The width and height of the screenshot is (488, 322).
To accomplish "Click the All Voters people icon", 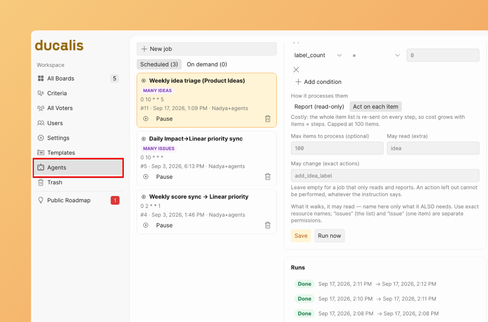I will tap(41, 108).
